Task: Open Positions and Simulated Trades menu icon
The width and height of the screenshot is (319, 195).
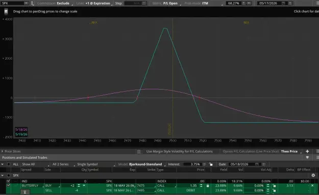Action: point(317,157)
